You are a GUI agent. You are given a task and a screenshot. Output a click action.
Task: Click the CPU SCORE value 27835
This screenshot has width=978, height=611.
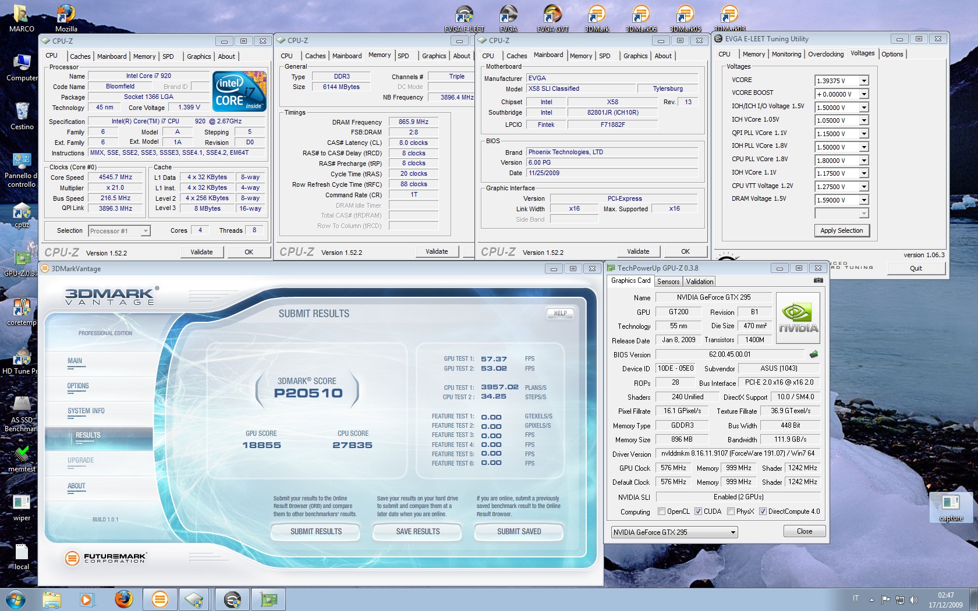[x=352, y=445]
